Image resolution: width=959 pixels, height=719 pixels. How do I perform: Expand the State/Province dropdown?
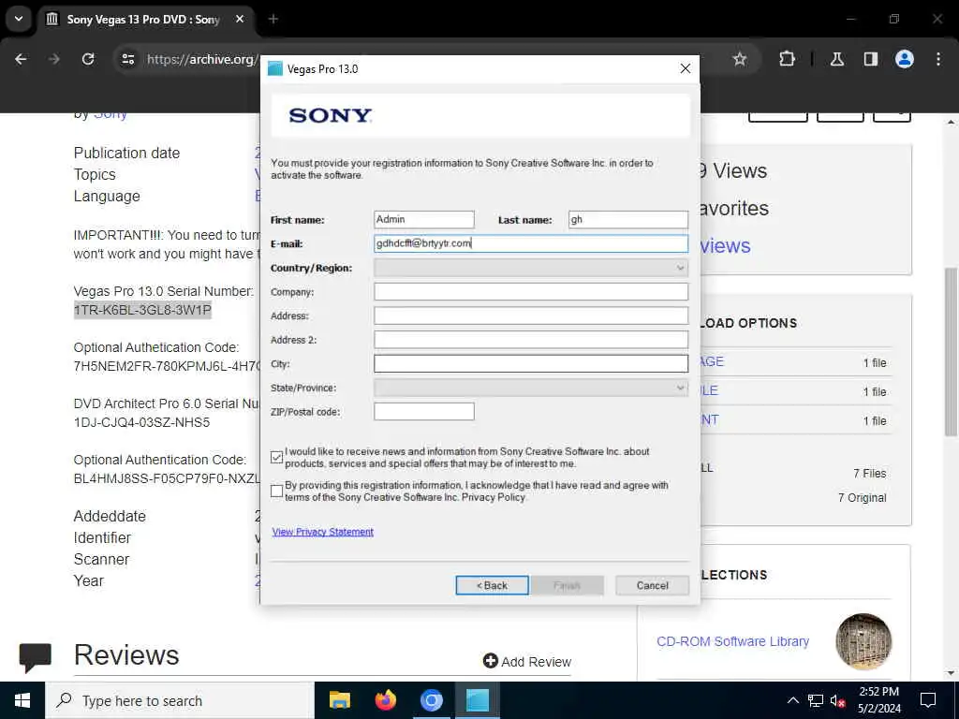tap(531, 388)
